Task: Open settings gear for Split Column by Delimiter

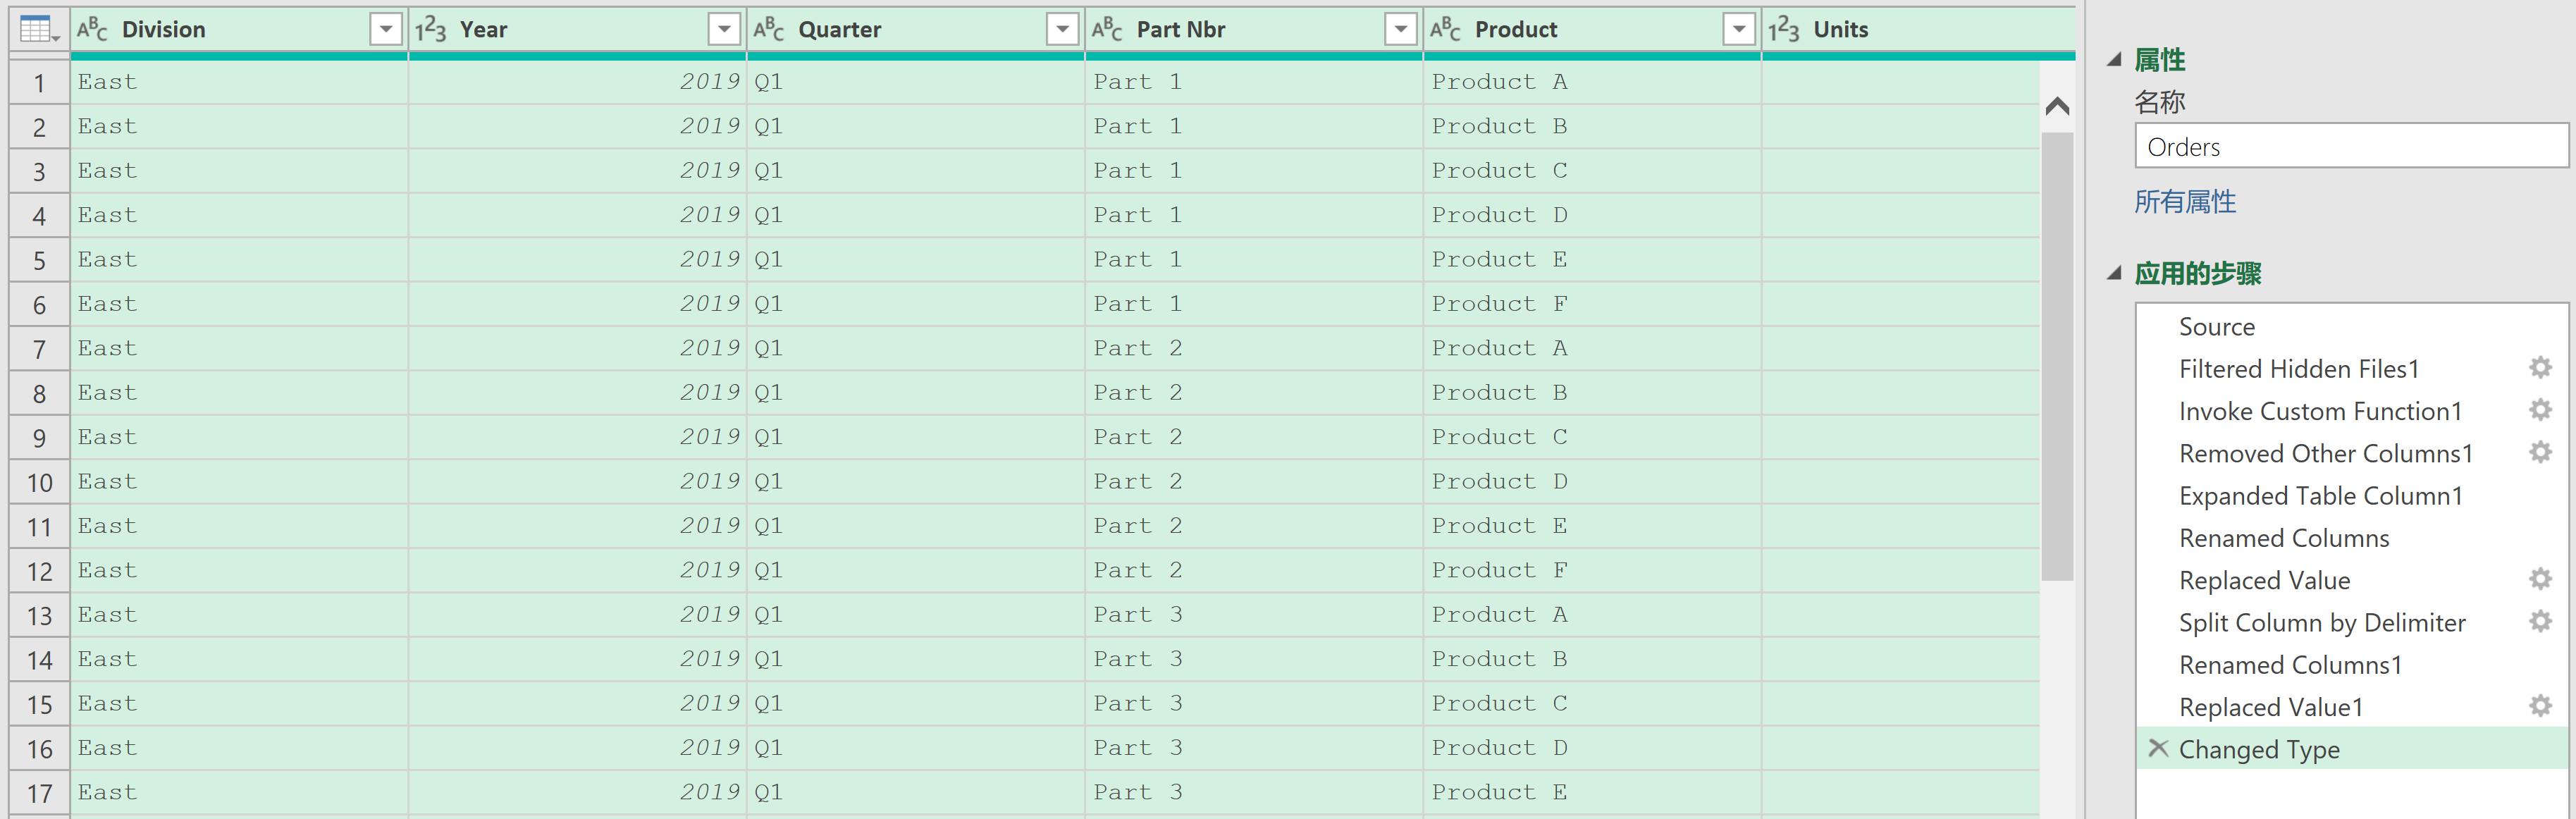Action: tap(2540, 622)
